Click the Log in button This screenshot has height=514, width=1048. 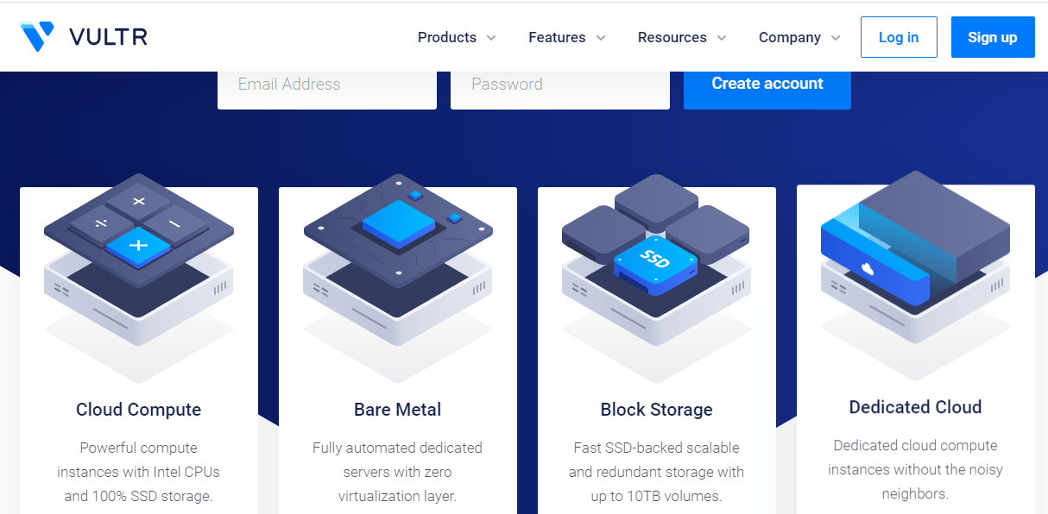pyautogui.click(x=899, y=37)
